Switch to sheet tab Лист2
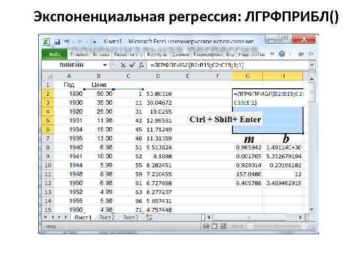The image size is (357, 268). tap(107, 217)
